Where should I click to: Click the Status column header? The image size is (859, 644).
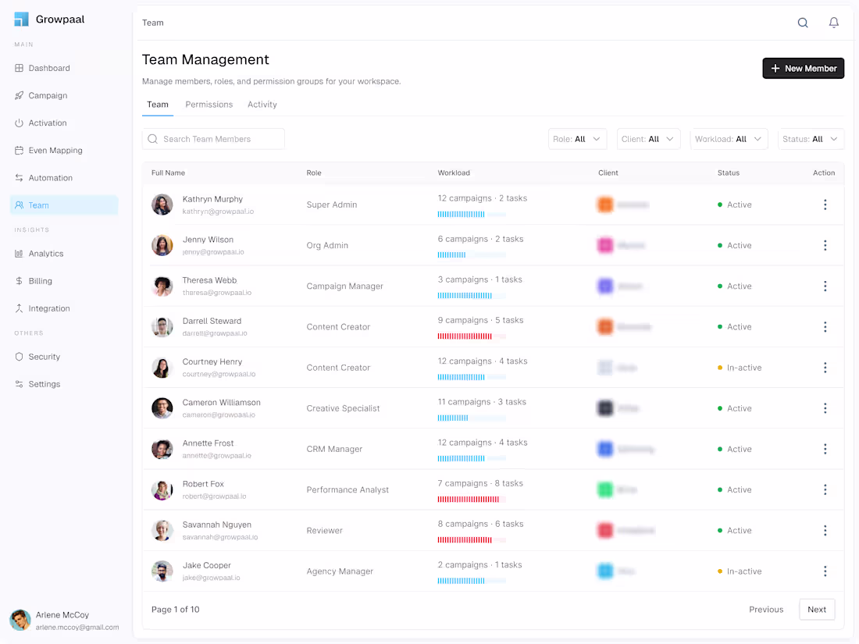tap(729, 173)
